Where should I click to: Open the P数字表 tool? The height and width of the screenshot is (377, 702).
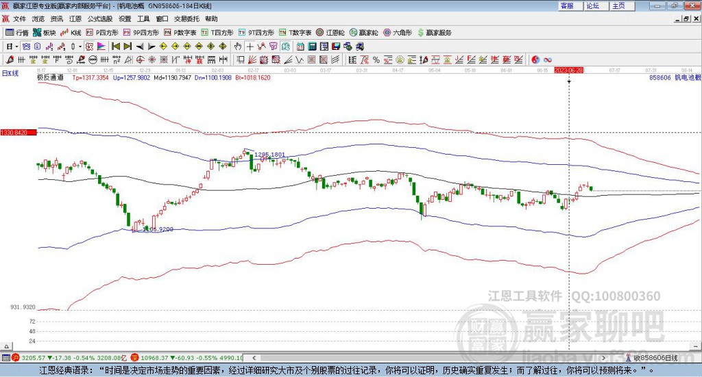[180, 33]
